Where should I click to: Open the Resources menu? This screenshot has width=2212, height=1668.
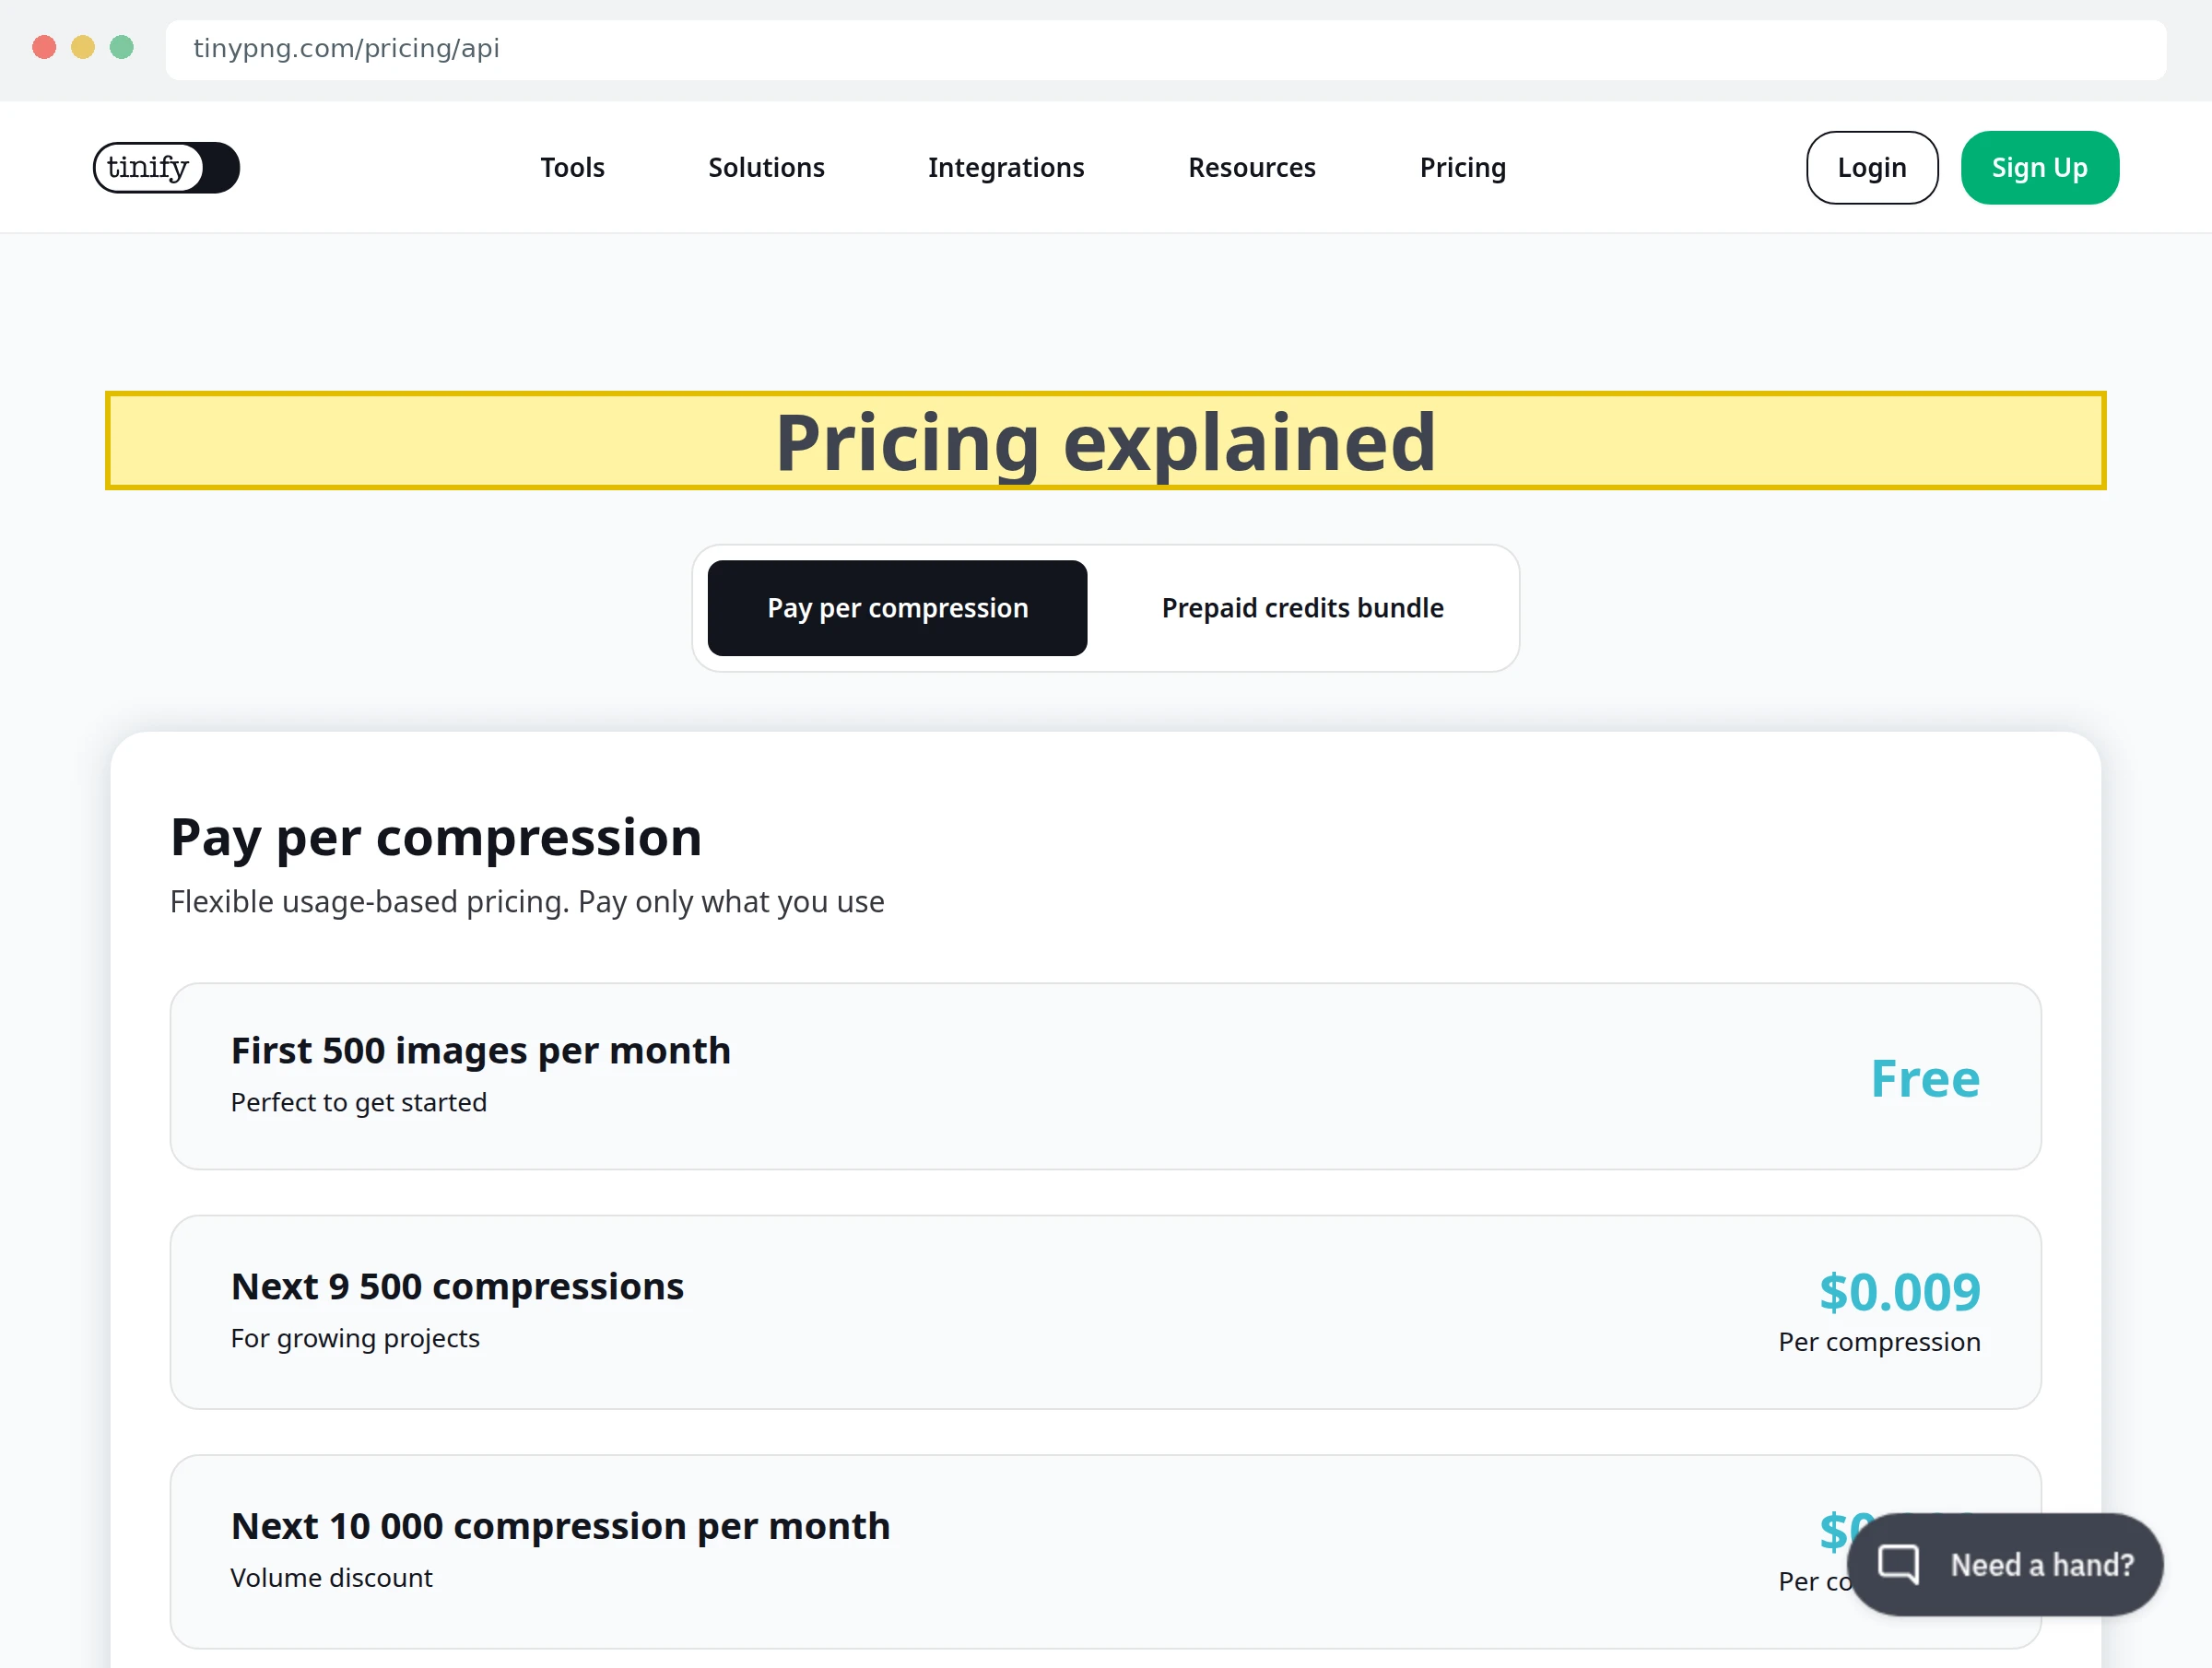coord(1252,168)
